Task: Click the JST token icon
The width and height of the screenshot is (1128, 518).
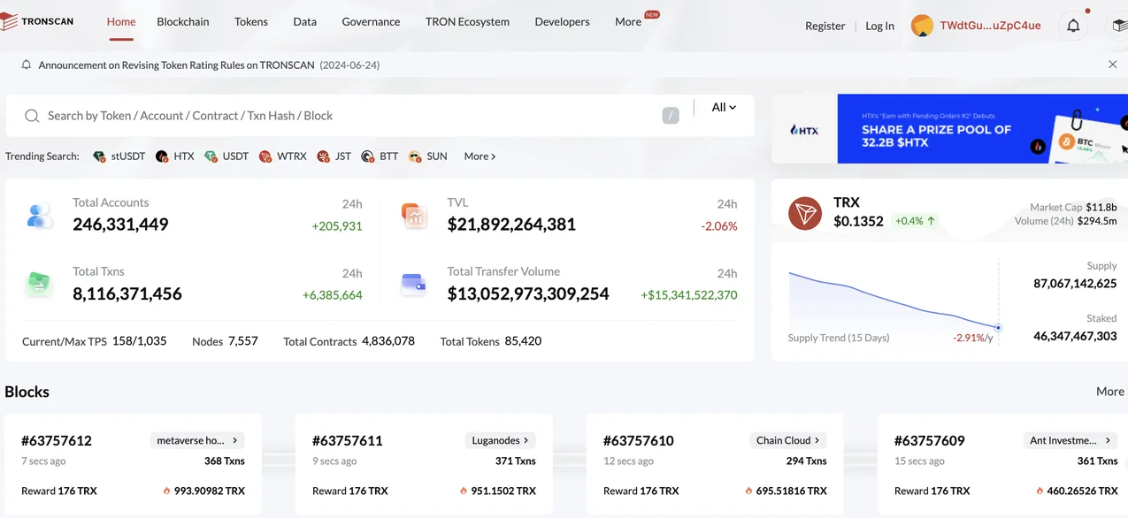Action: click(x=323, y=156)
